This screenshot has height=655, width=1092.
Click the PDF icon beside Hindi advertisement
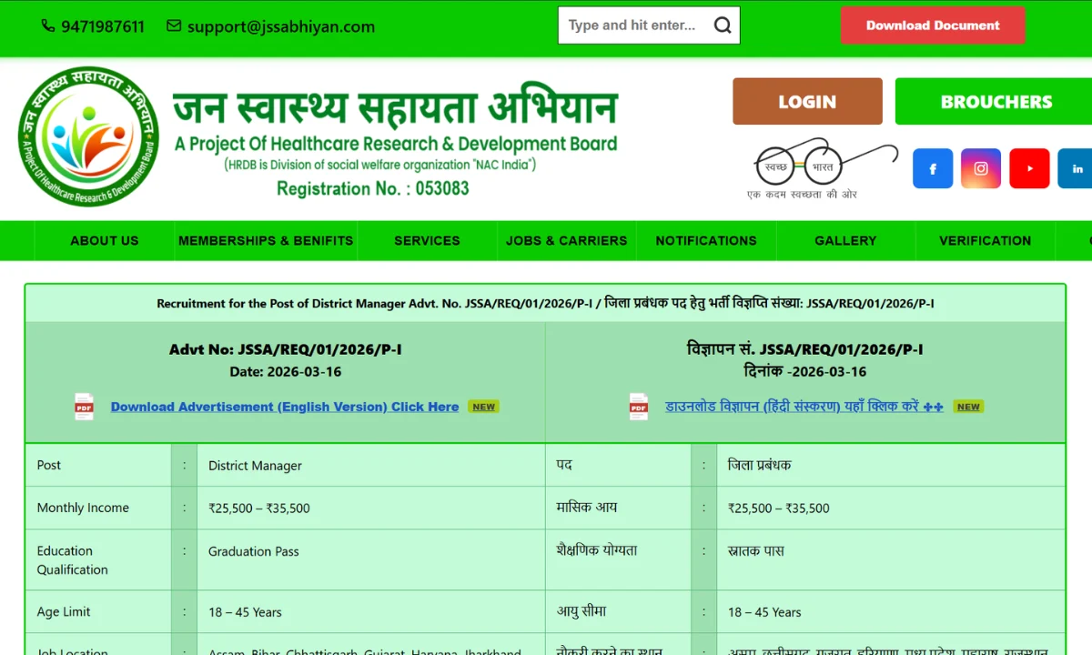pyautogui.click(x=639, y=407)
